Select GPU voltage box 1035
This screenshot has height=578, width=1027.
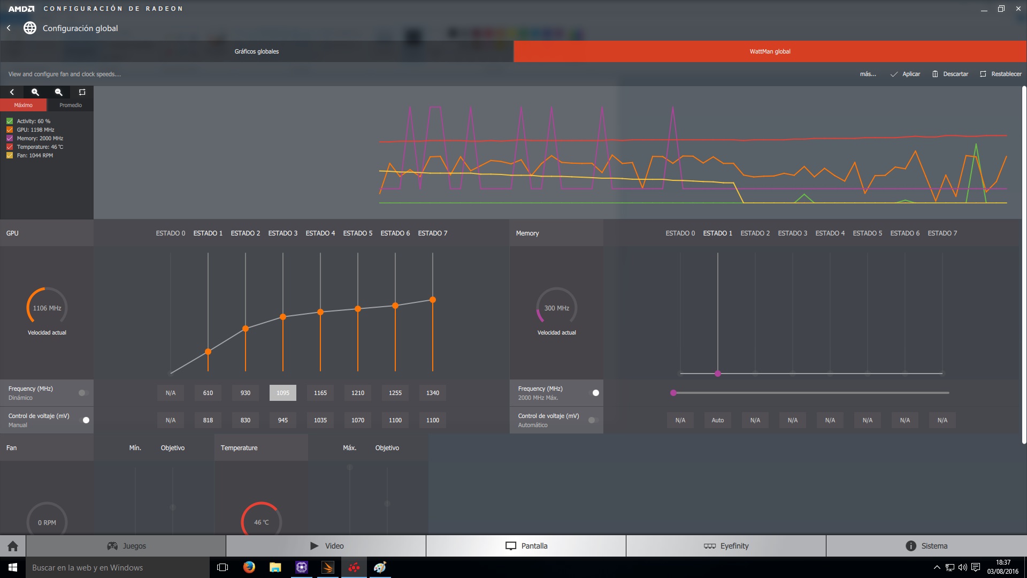point(320,420)
